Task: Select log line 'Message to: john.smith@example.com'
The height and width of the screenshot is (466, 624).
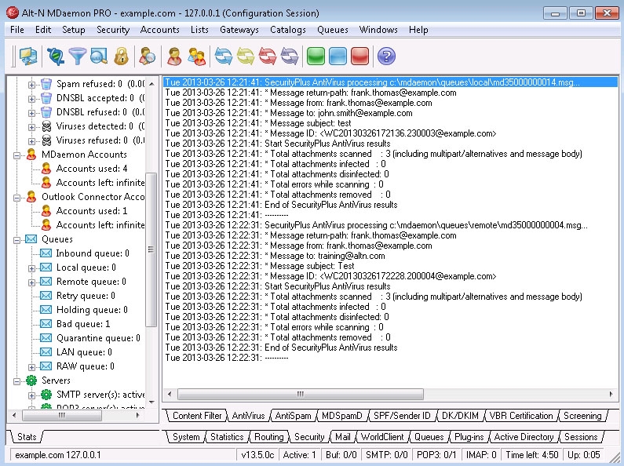Action: pyautogui.click(x=289, y=113)
